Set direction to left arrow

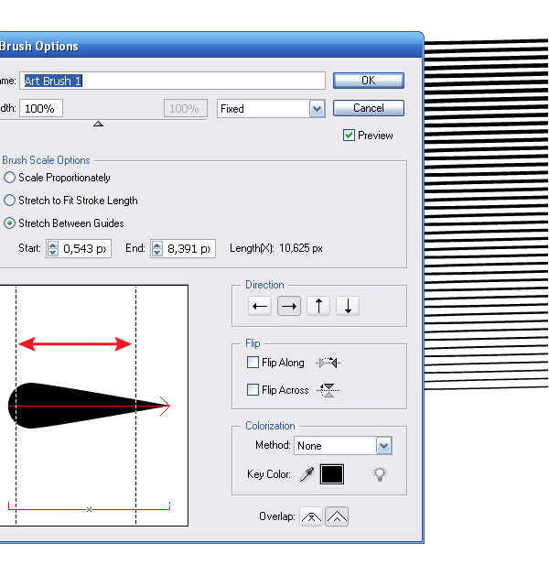tap(260, 306)
